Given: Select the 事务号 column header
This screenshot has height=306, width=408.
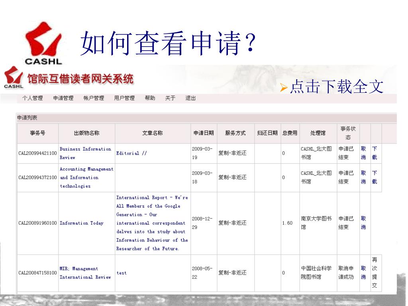Looking at the screenshot, I should click(x=38, y=133).
